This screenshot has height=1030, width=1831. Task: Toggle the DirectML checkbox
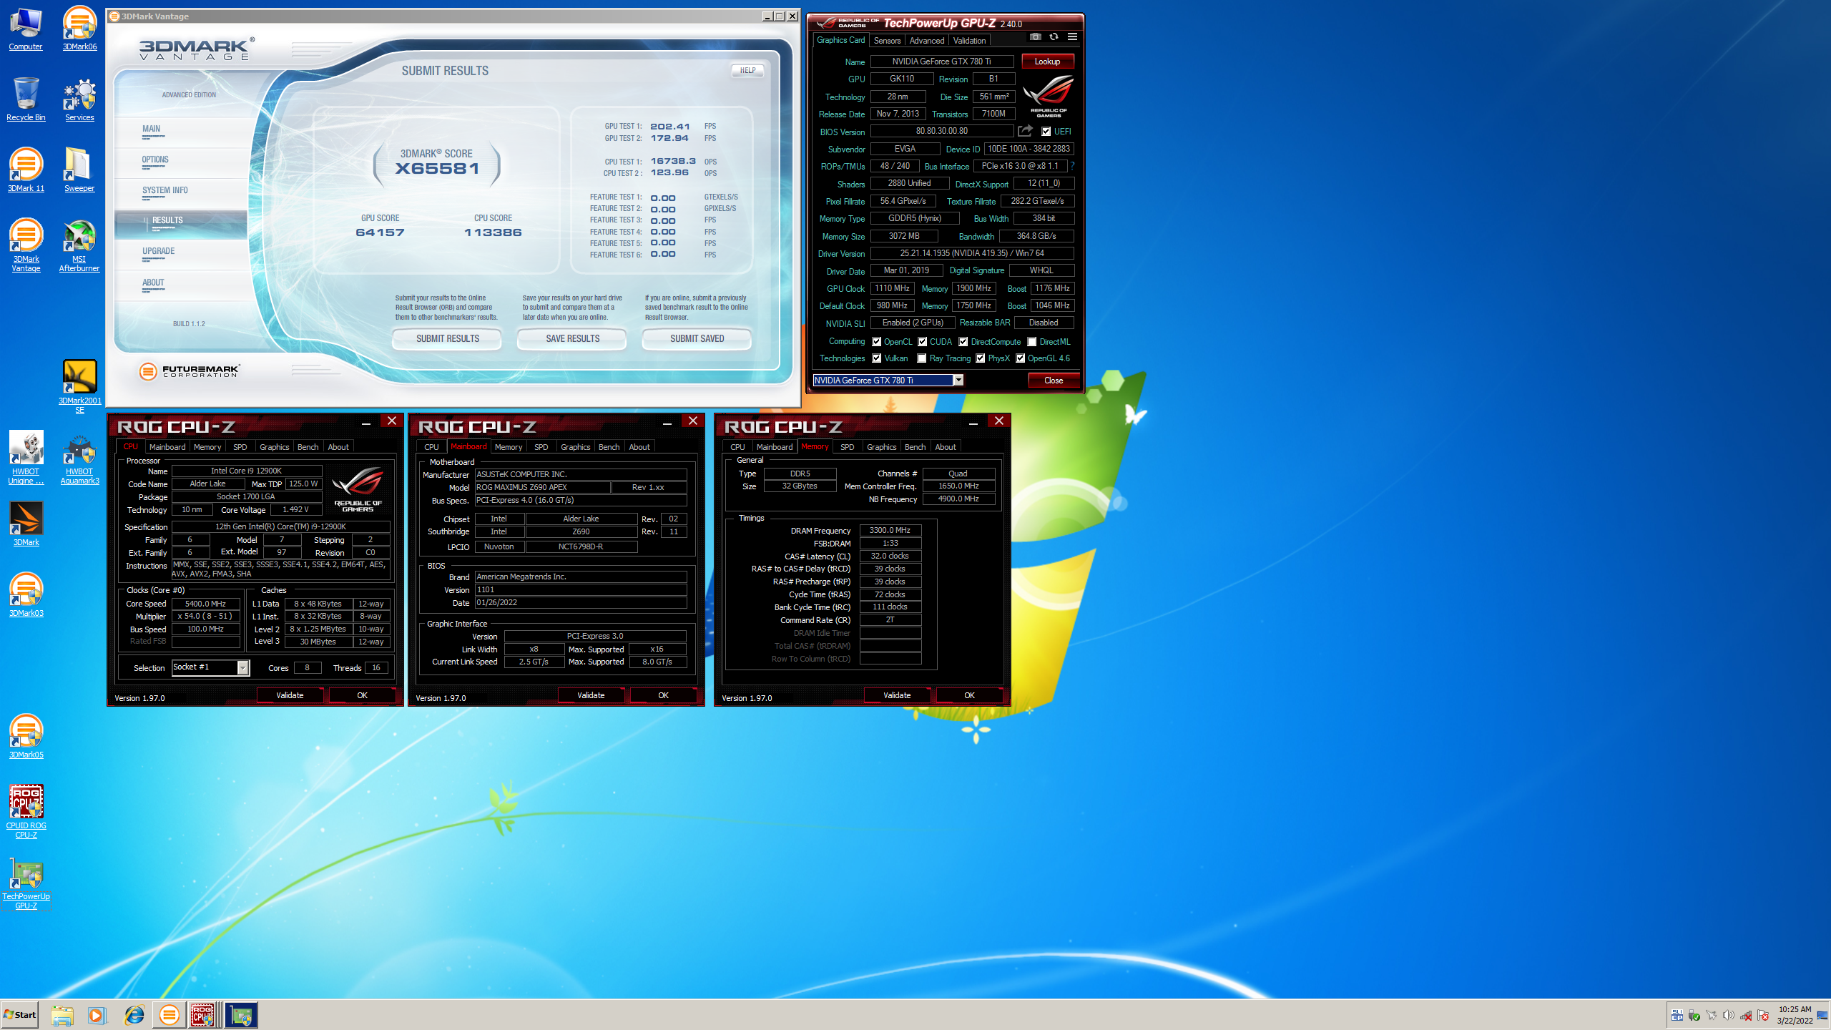[x=1032, y=342]
